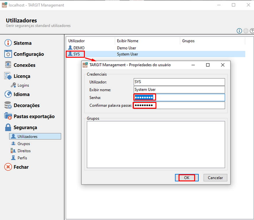
Task: Select the DEMO username text
Action: pyautogui.click(x=79, y=48)
